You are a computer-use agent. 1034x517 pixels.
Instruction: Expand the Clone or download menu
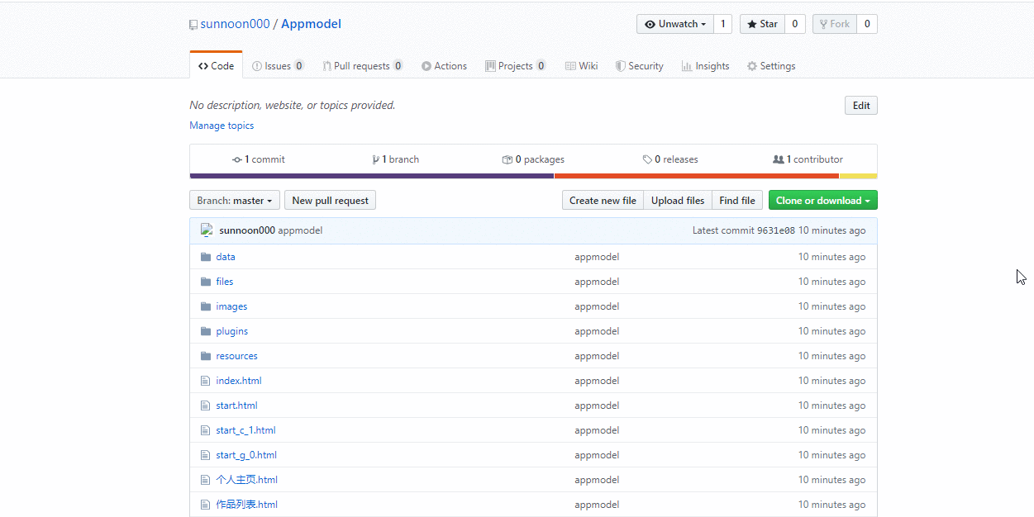click(x=822, y=201)
